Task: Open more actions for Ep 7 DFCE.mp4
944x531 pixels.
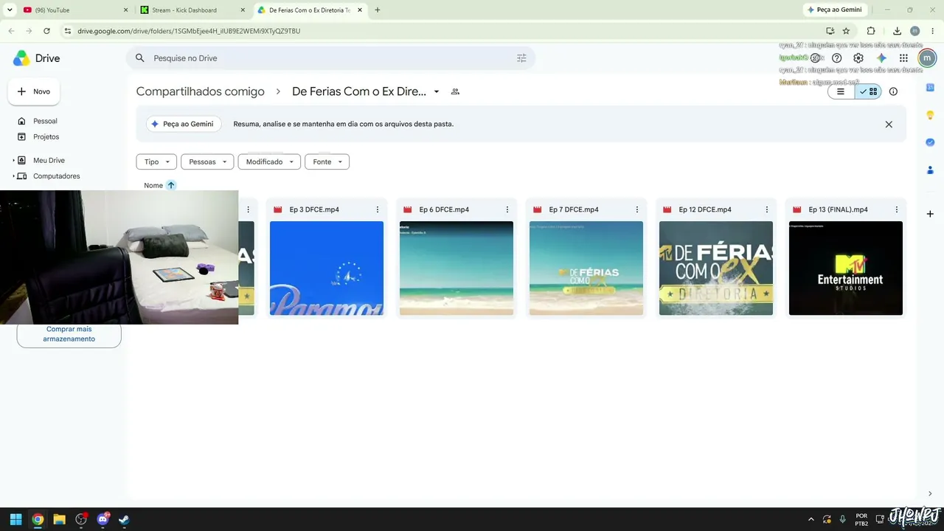Action: (x=637, y=209)
